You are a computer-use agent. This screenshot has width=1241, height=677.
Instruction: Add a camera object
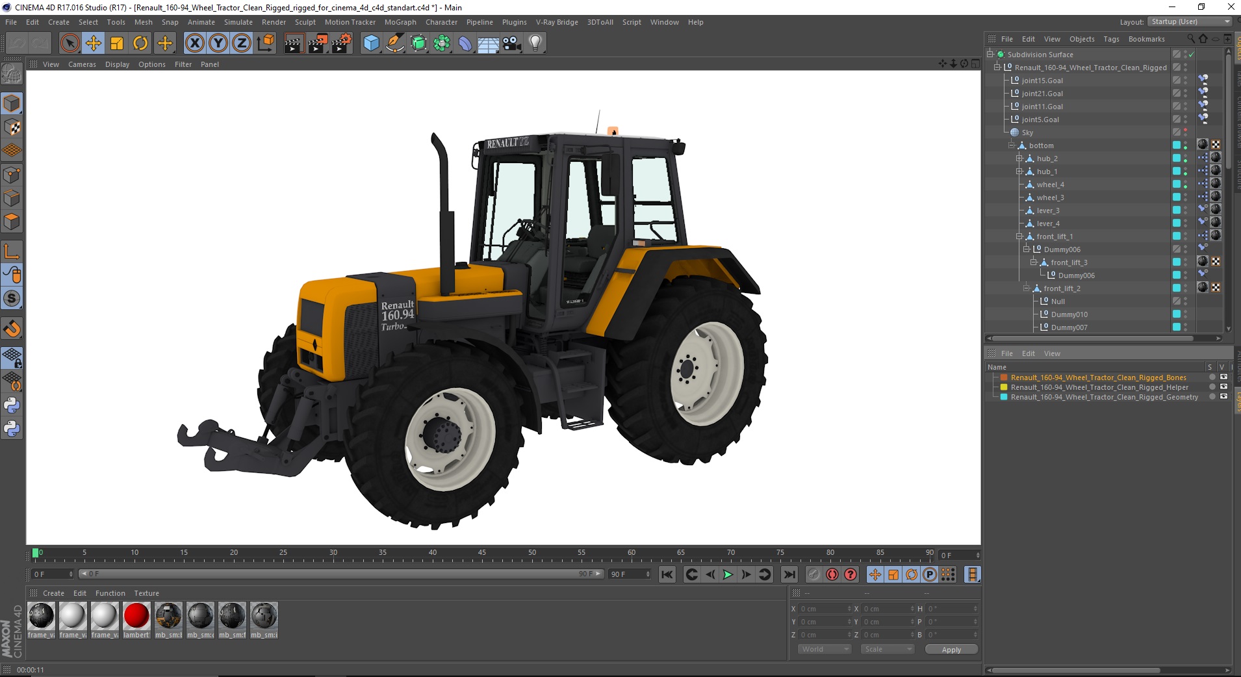(512, 44)
